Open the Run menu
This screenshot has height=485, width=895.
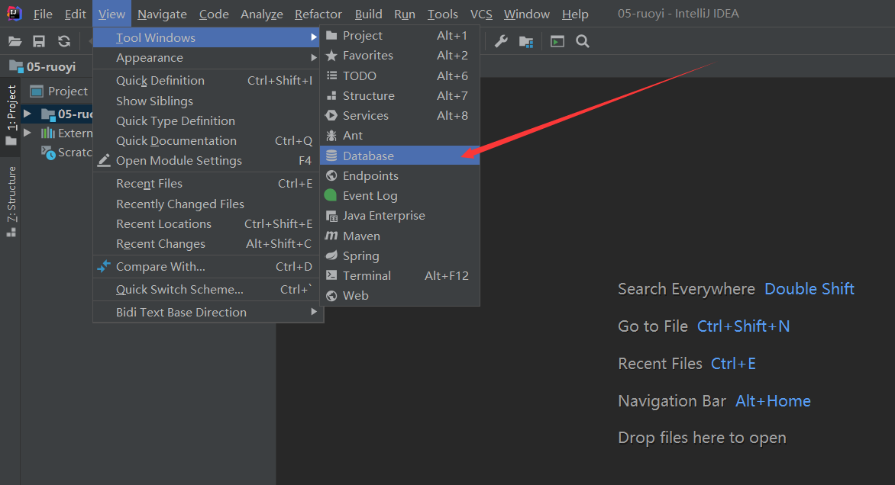click(x=405, y=14)
